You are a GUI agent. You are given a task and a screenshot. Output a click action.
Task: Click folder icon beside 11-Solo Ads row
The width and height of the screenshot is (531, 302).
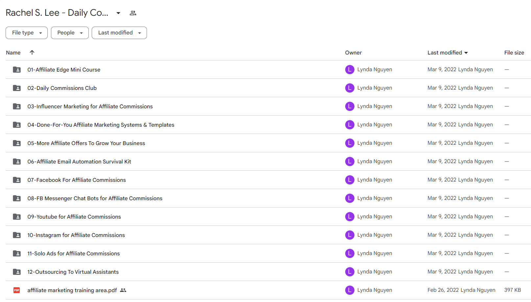tap(17, 253)
